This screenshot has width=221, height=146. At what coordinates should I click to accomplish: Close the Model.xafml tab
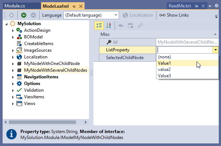tap(81, 6)
